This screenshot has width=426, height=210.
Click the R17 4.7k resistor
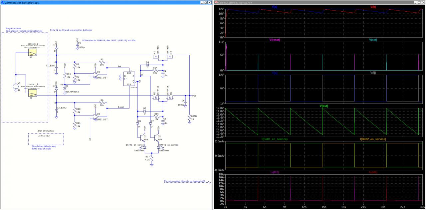[152, 158]
